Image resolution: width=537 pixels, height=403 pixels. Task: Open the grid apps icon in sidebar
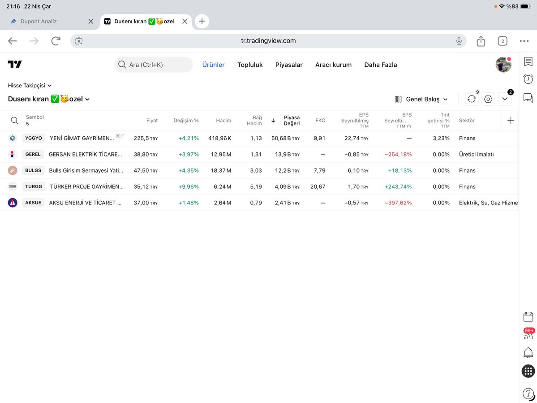coord(528,371)
